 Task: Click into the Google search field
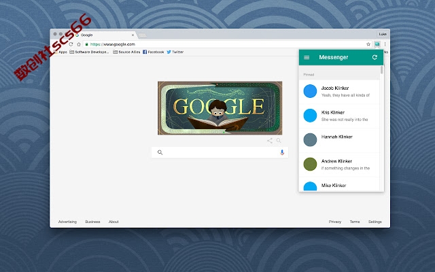pyautogui.click(x=220, y=152)
